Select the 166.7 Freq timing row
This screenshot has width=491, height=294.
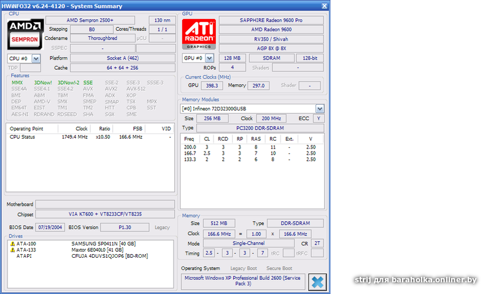pyautogui.click(x=252, y=153)
